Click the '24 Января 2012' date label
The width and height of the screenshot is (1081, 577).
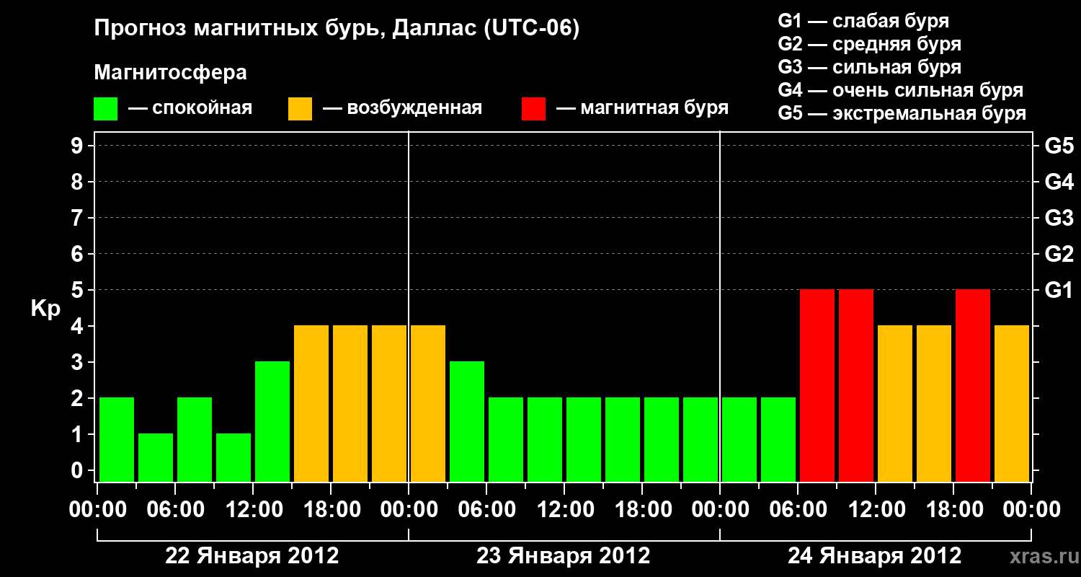875,556
